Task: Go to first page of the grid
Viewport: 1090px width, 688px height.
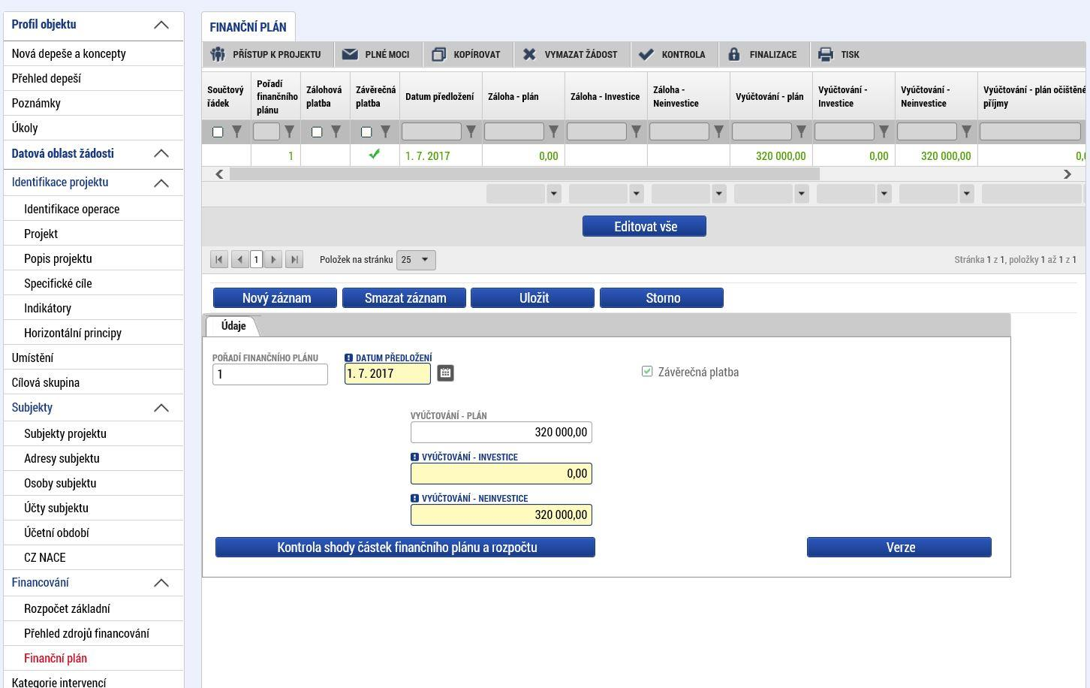Action: 219,259
